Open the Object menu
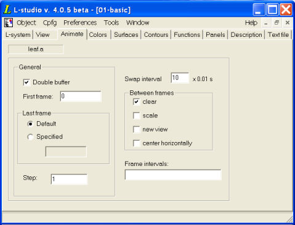This screenshot has width=295, height=225. tap(26, 23)
